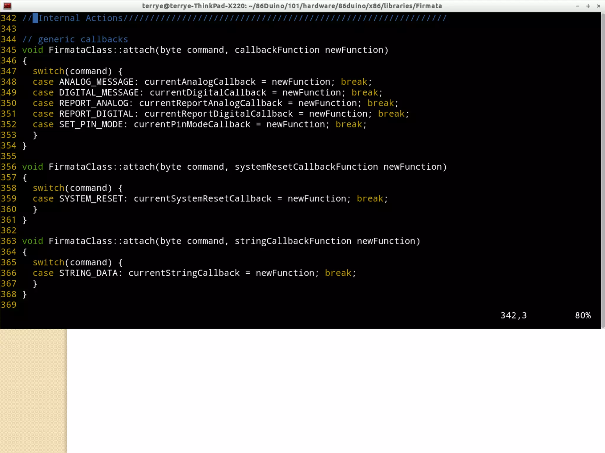605x453 pixels.
Task: Click the 80% scroll percentage indicator
Action: 583,316
